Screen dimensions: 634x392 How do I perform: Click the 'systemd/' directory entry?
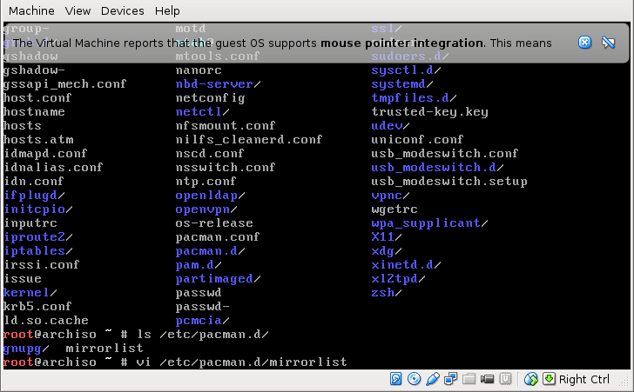[x=402, y=84]
